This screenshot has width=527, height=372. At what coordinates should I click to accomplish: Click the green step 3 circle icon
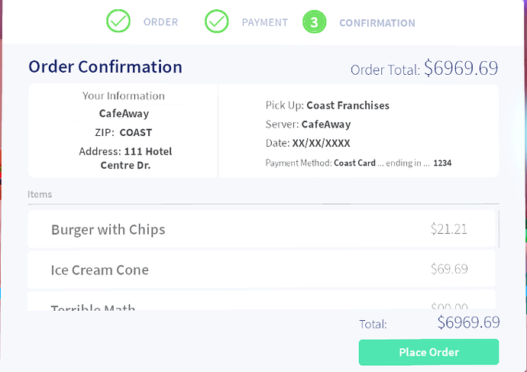pos(314,22)
